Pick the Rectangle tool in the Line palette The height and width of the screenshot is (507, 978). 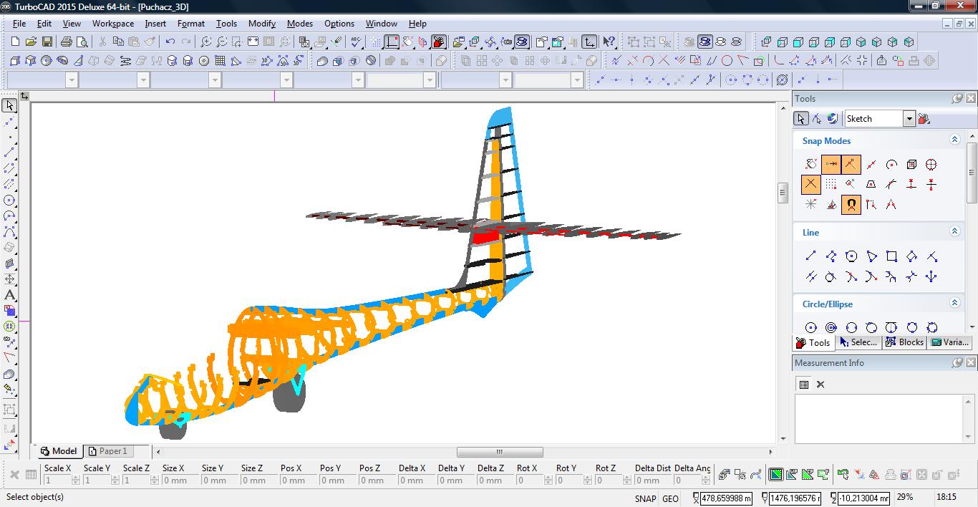point(891,256)
